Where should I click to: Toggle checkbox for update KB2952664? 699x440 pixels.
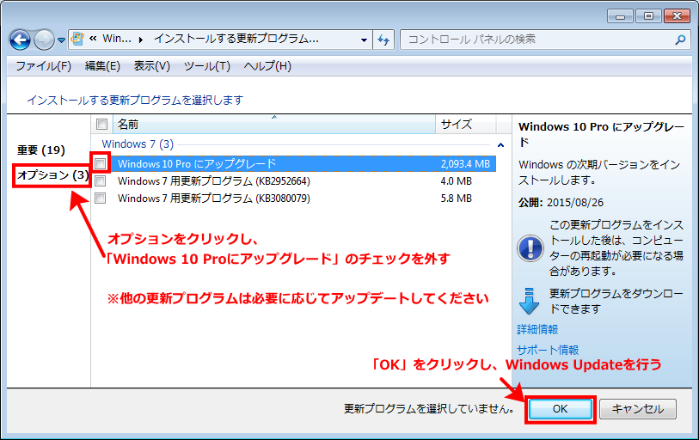(101, 181)
